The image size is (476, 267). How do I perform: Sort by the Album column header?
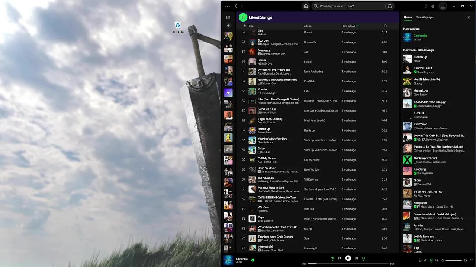tap(308, 26)
